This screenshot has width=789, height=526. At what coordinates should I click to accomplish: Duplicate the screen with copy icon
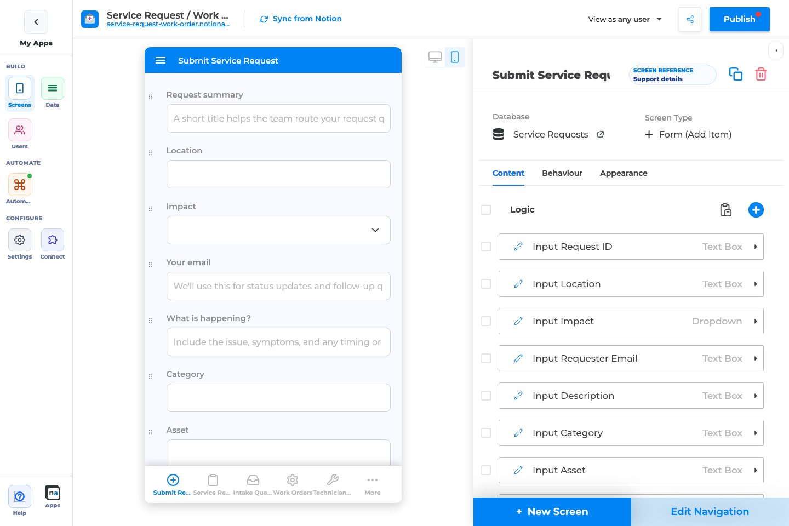tap(736, 74)
